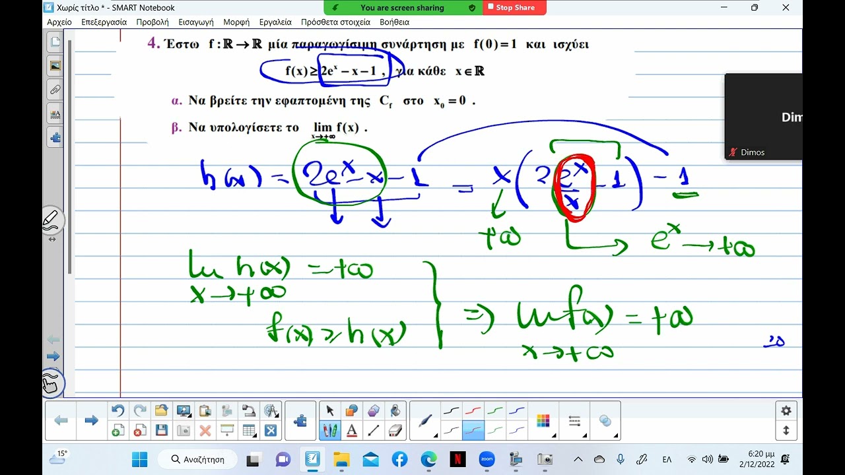The height and width of the screenshot is (475, 845).
Task: Choose the Fill bucket tool
Action: [x=395, y=410]
